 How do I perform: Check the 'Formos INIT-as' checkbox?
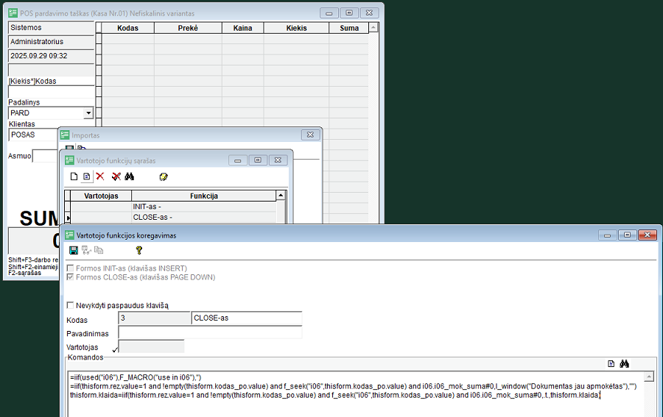[x=71, y=268]
